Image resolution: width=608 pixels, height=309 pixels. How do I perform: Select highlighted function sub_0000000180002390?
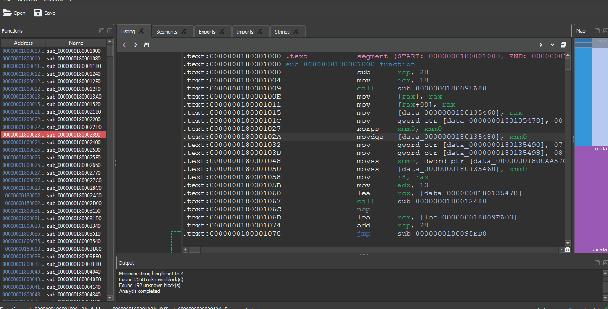point(54,134)
